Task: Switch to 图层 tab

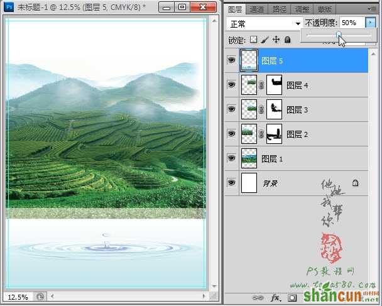Action: click(235, 9)
